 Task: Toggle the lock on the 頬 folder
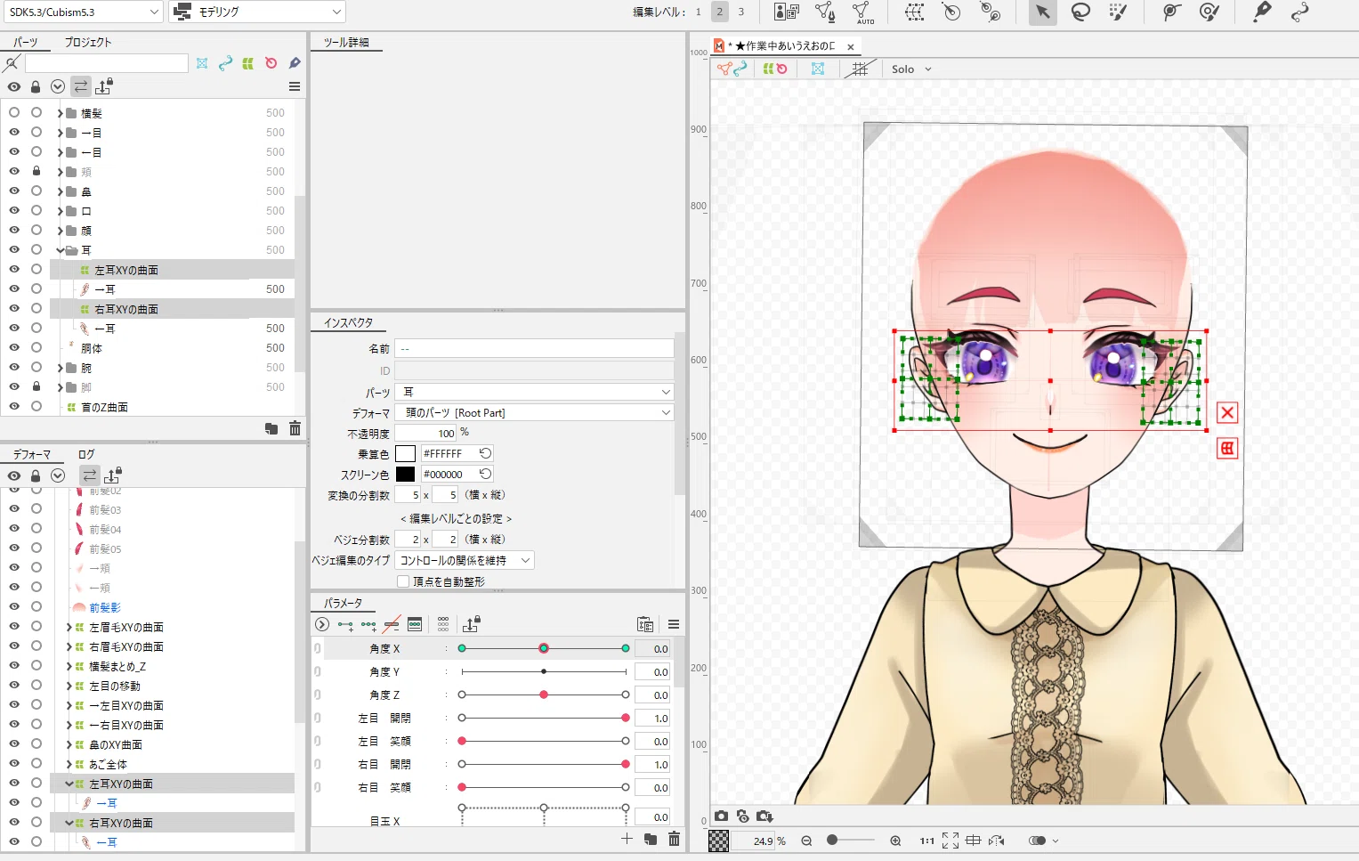36,171
